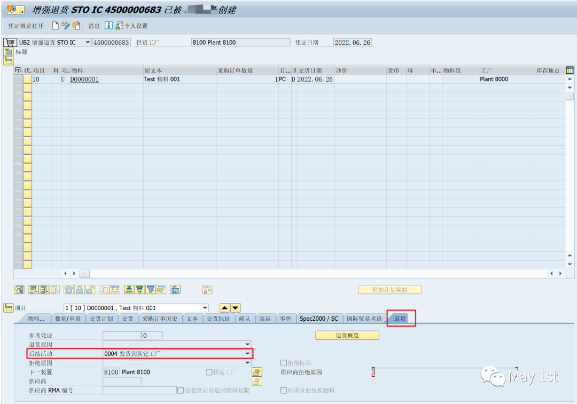Open the UB2 order type dropdown
The width and height of the screenshot is (577, 404).
[88, 42]
